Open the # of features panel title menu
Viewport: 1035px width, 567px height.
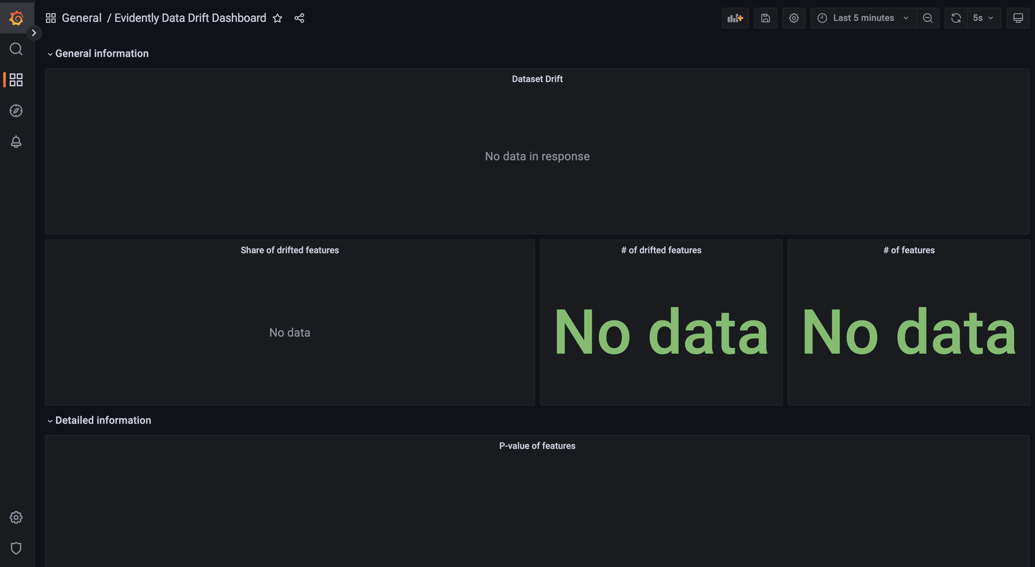[x=909, y=250]
